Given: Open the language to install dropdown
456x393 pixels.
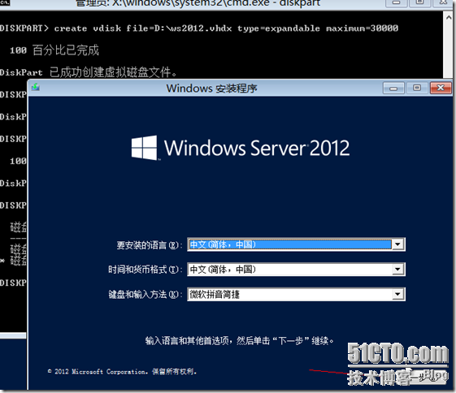Looking at the screenshot, I should coord(397,244).
